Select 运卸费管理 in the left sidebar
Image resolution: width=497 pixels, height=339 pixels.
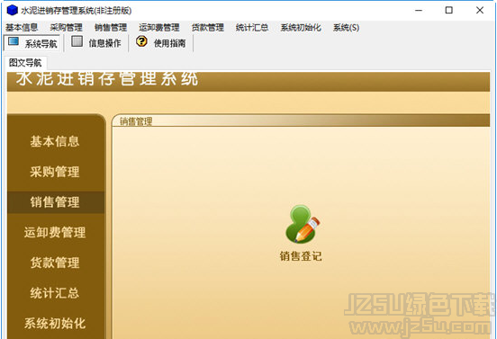click(55, 232)
